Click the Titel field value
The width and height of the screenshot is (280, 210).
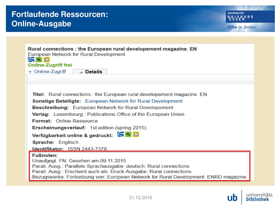(128, 94)
